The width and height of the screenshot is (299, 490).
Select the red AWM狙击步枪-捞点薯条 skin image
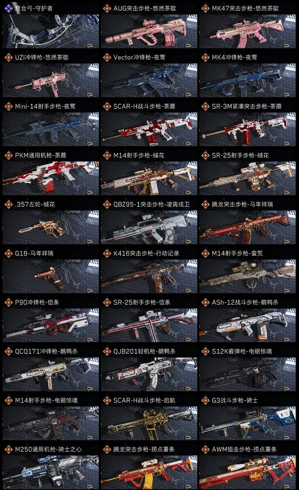tap(248, 472)
